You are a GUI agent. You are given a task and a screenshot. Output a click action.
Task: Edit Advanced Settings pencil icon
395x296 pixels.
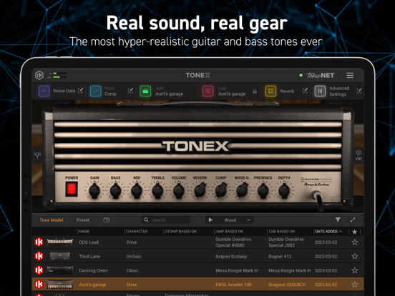coord(359,91)
